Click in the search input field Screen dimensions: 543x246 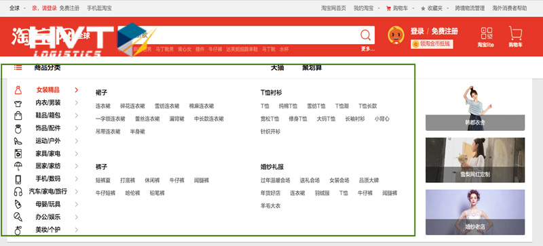tap(246, 35)
